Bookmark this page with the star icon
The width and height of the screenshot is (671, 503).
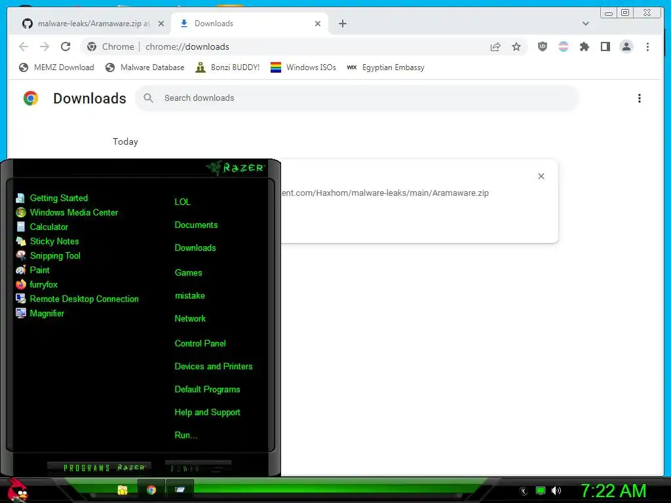coord(516,47)
